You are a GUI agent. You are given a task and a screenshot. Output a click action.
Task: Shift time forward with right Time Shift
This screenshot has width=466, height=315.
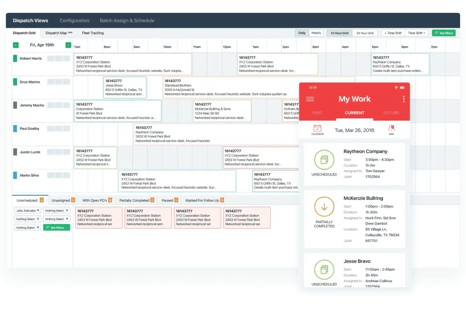click(416, 33)
